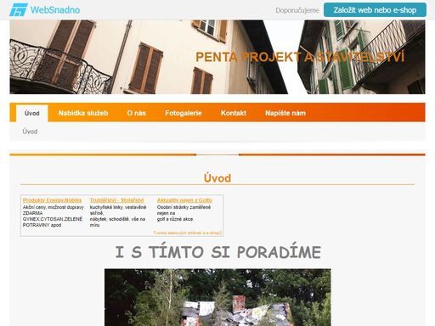
Task: Click the Doporučujeme text link
Action: [297, 10]
